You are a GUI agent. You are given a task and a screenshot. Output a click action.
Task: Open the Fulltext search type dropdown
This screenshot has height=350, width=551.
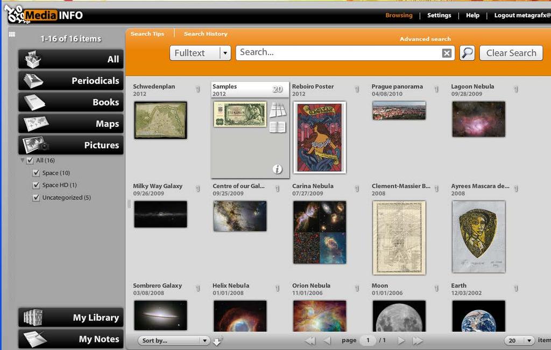point(200,53)
